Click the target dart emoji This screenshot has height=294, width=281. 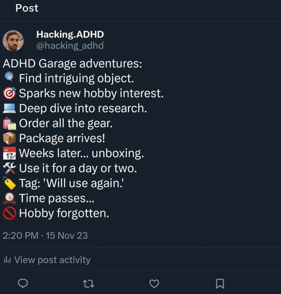pyautogui.click(x=9, y=93)
